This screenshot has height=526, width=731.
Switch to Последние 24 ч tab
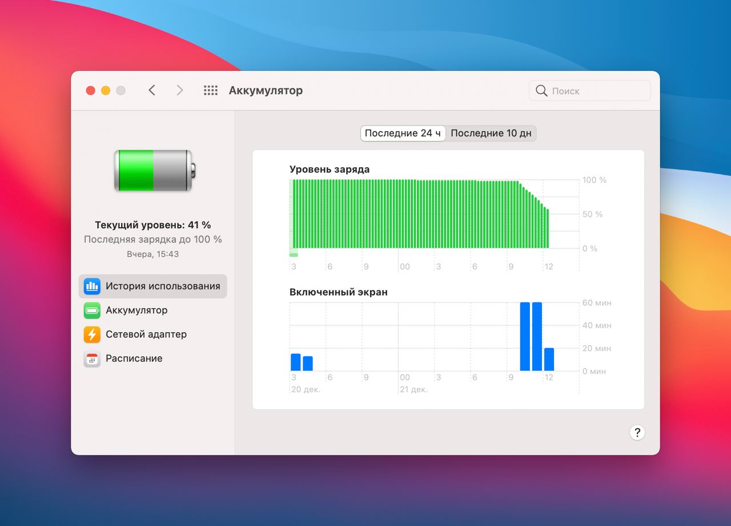pos(403,133)
